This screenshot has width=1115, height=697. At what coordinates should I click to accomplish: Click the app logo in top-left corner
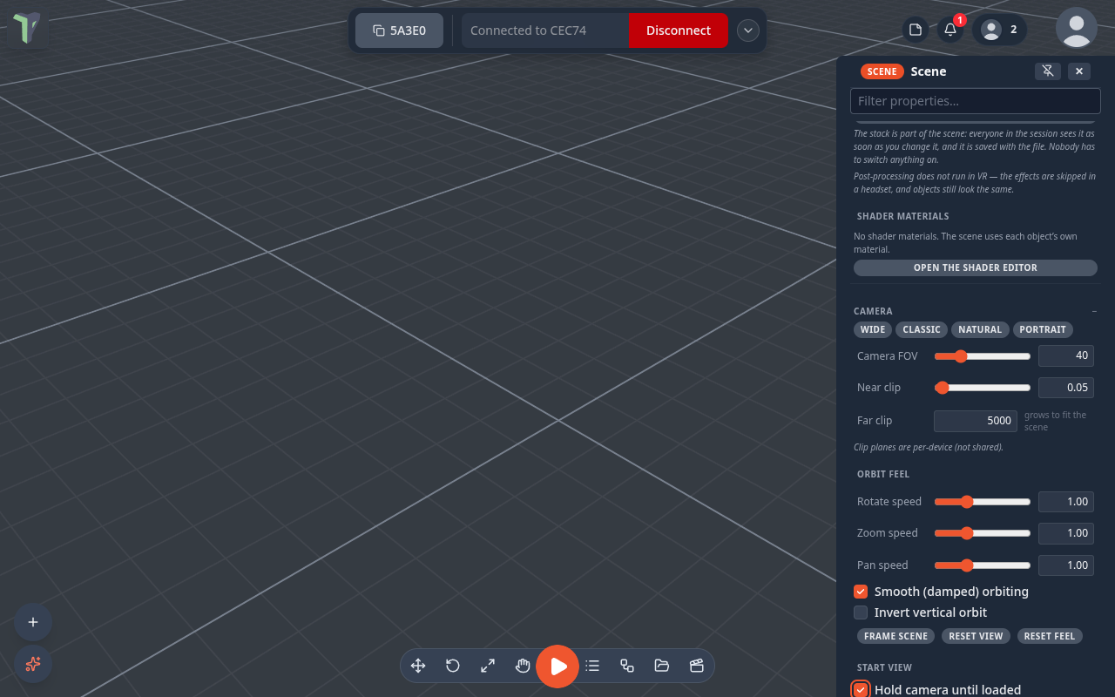click(x=27, y=28)
